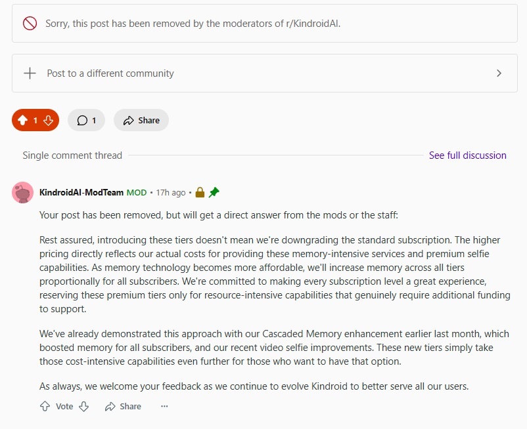Upvote the removed post
The image size is (527, 429).
[x=22, y=120]
